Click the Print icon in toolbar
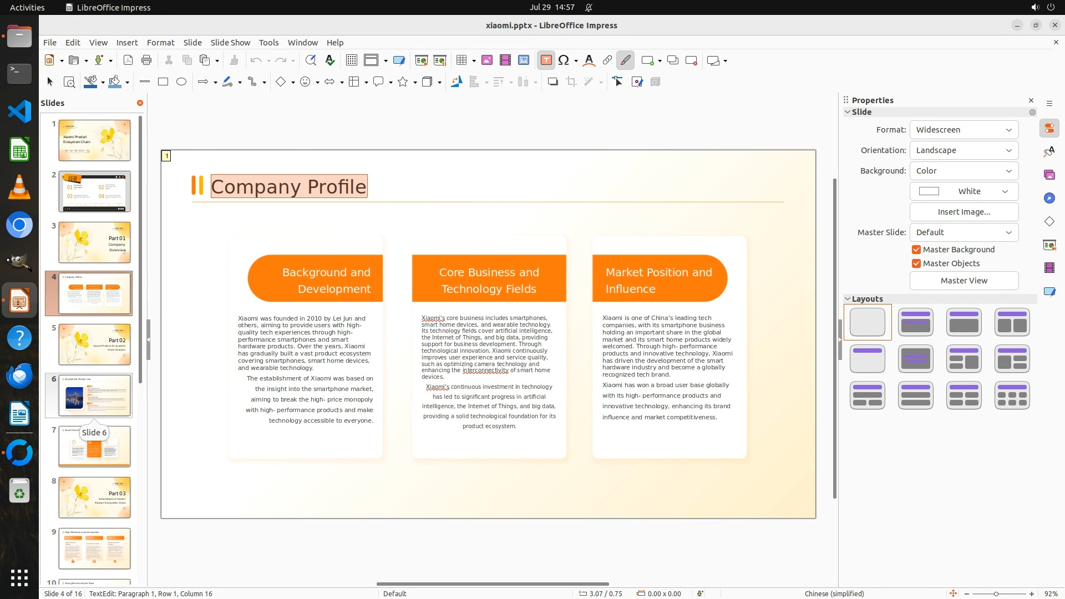 click(x=146, y=60)
